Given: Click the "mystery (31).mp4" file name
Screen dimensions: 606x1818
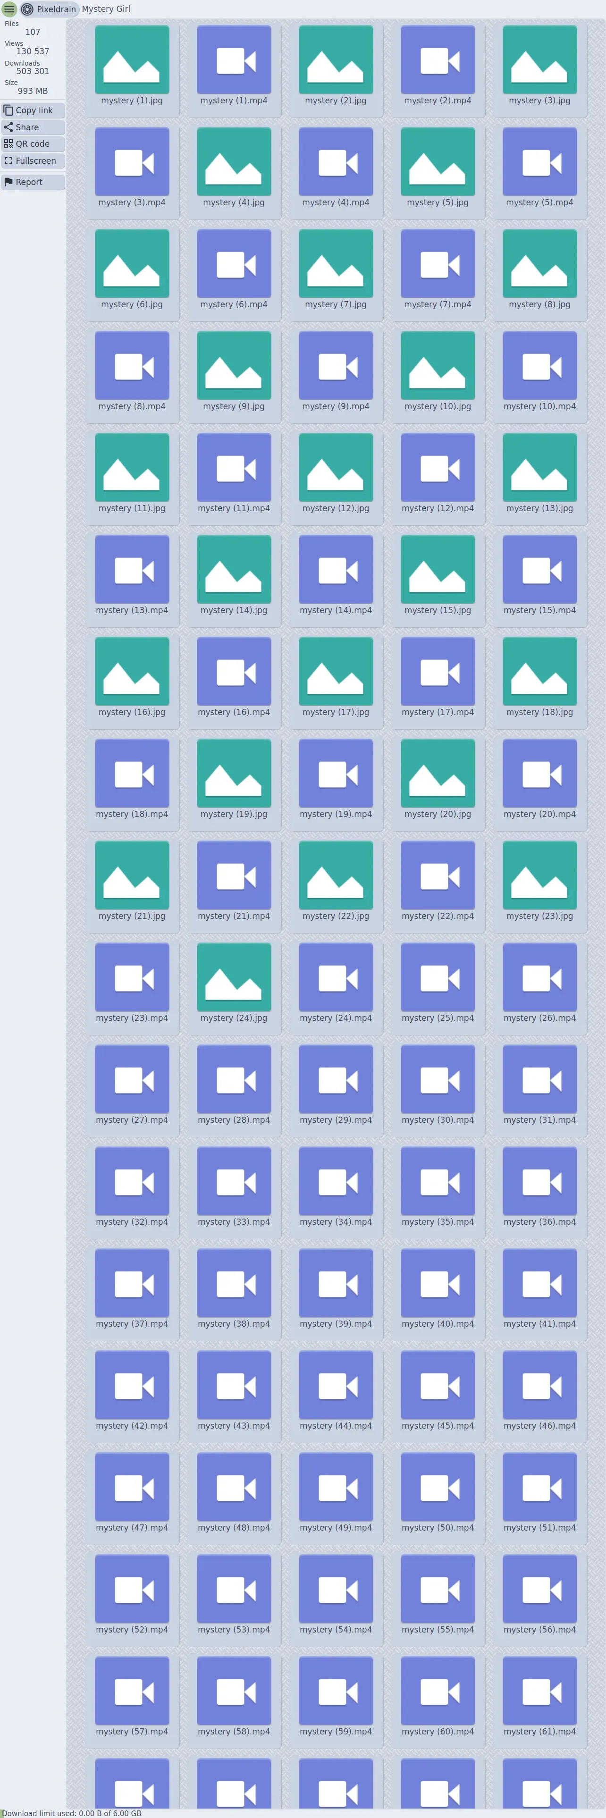Looking at the screenshot, I should click(539, 1120).
